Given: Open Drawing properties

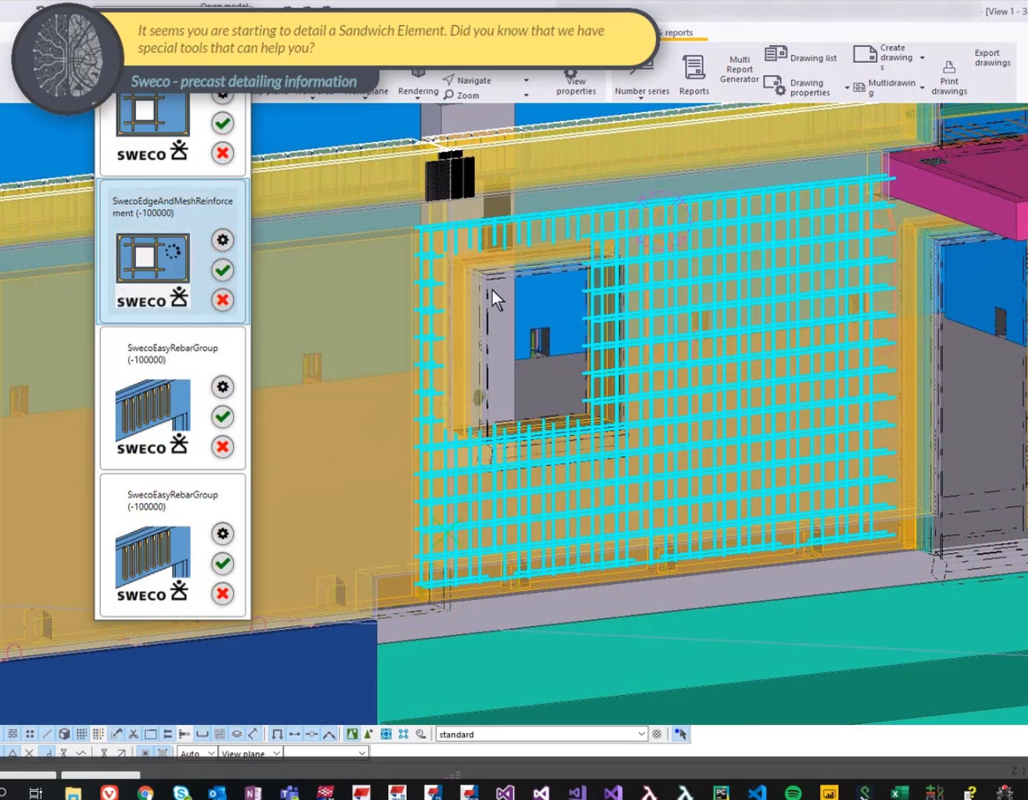Looking at the screenshot, I should 798,87.
